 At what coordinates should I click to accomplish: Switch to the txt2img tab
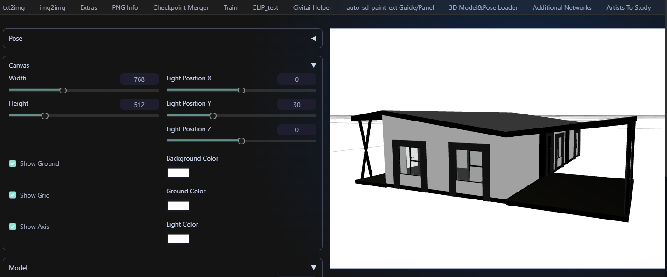click(x=14, y=7)
